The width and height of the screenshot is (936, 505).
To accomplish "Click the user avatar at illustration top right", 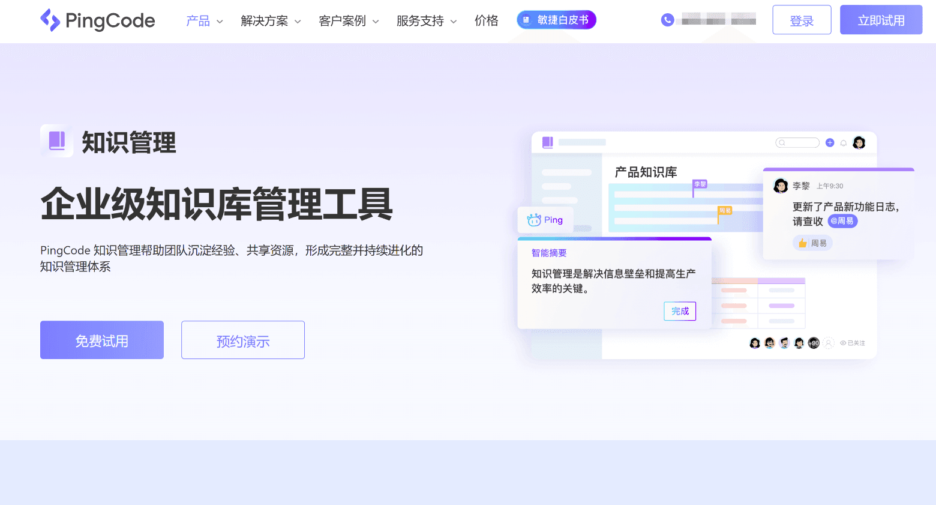I will (859, 143).
